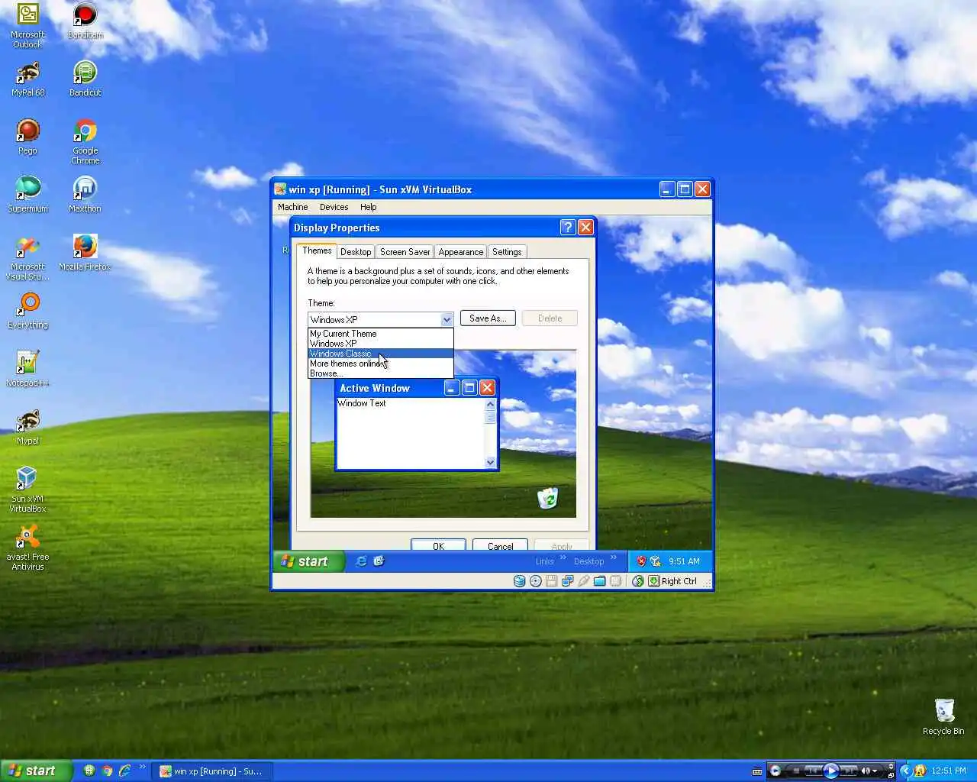Click the theme preview Recycle Bin icon
This screenshot has height=782, width=977.
point(547,499)
